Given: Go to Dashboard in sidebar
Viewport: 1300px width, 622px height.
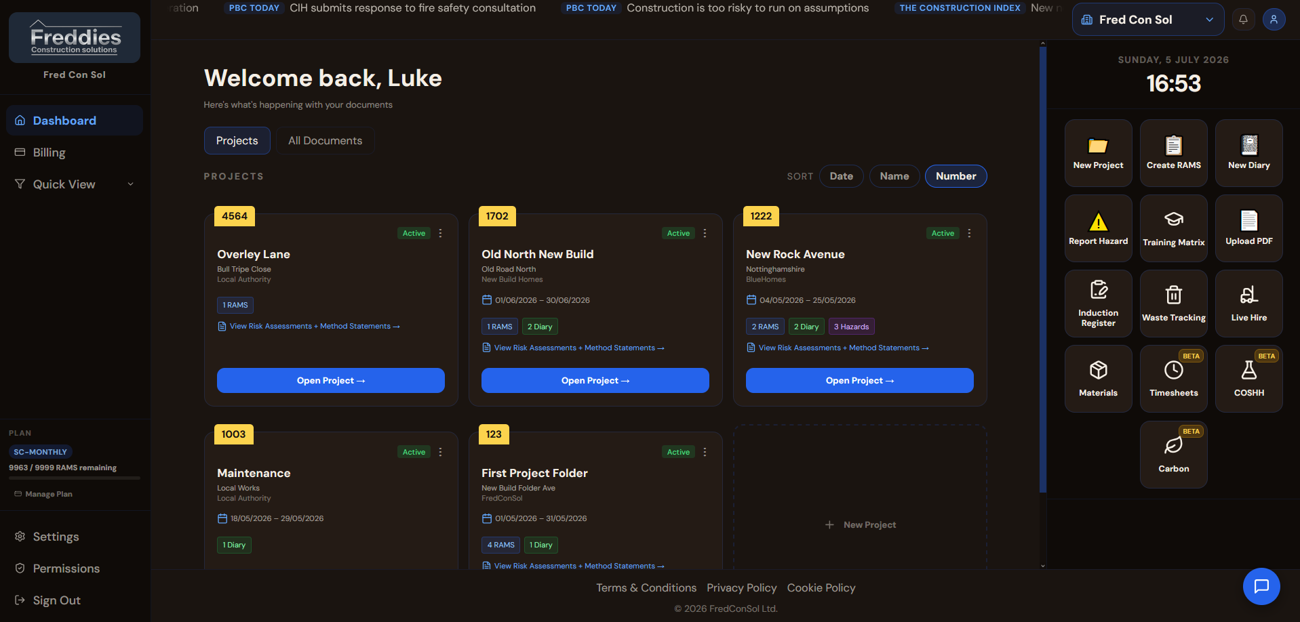Looking at the screenshot, I should click(x=75, y=121).
